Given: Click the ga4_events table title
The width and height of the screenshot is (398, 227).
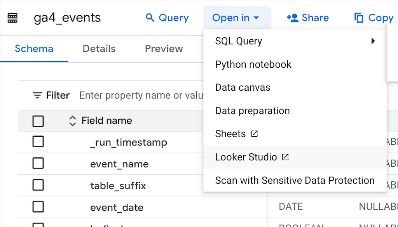Looking at the screenshot, I should click(67, 18).
